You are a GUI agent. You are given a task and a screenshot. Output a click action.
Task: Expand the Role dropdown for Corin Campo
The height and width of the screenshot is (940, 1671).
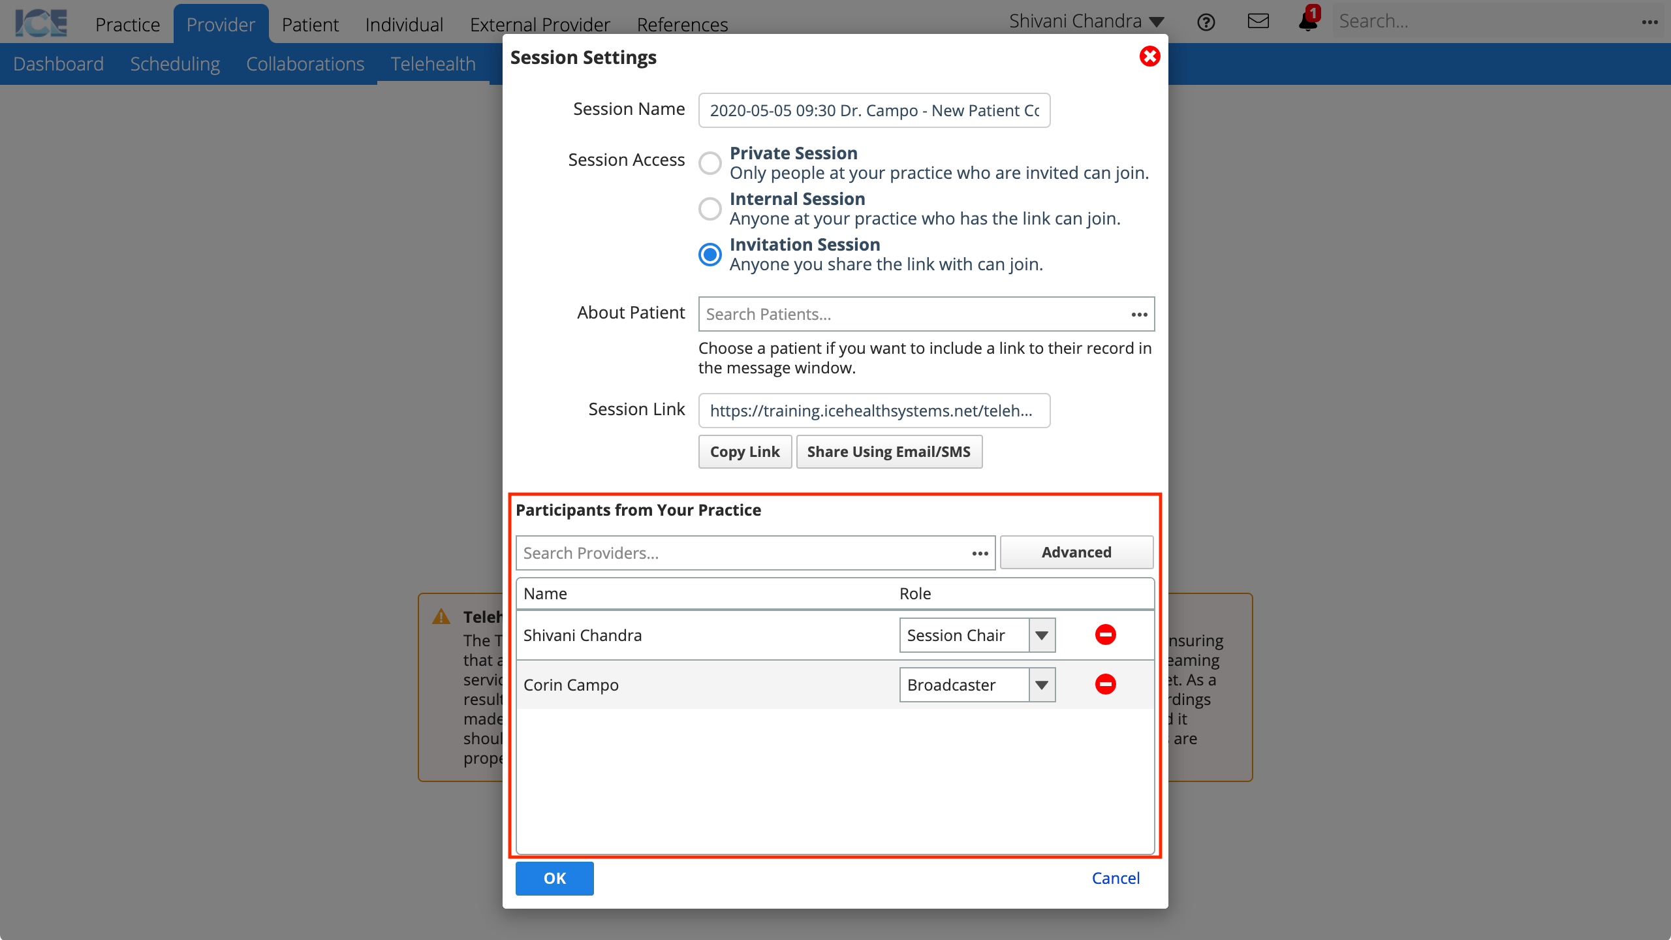(x=1041, y=684)
